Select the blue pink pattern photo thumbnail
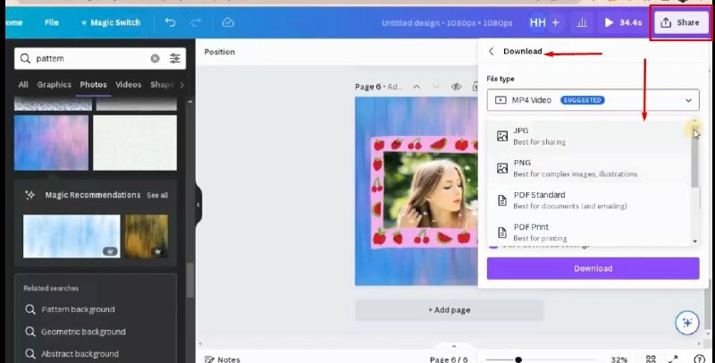The height and width of the screenshot is (363, 715). click(52, 143)
